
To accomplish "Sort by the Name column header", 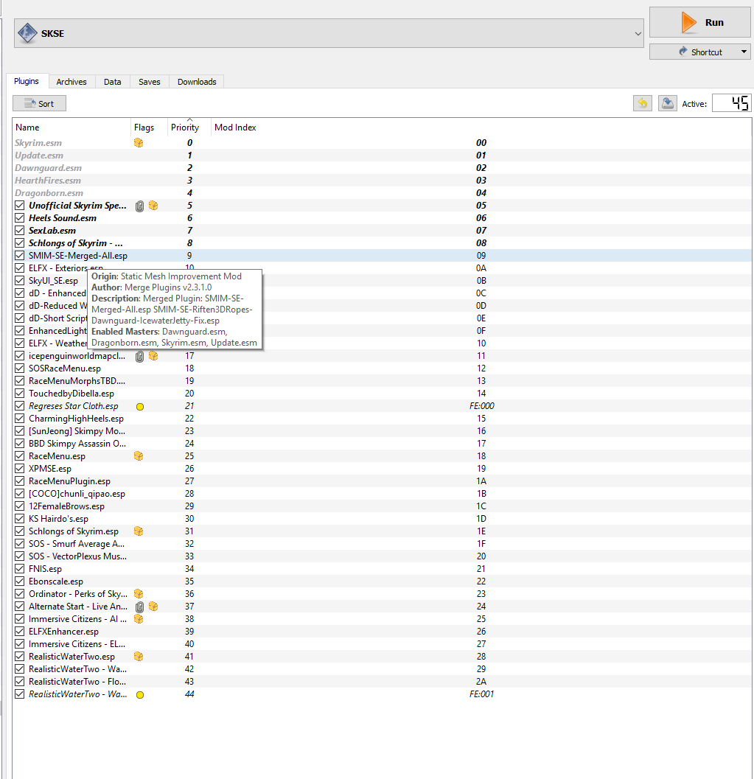I will click(71, 127).
